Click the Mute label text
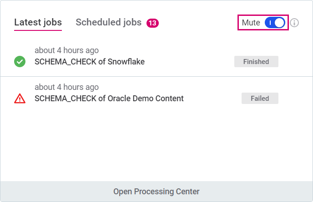313x202 pixels. click(251, 23)
